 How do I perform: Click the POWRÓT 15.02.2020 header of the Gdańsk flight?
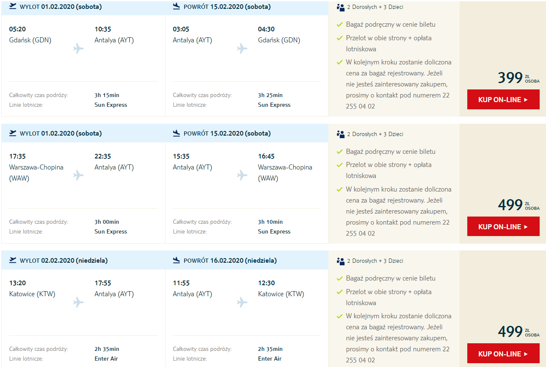227,7
